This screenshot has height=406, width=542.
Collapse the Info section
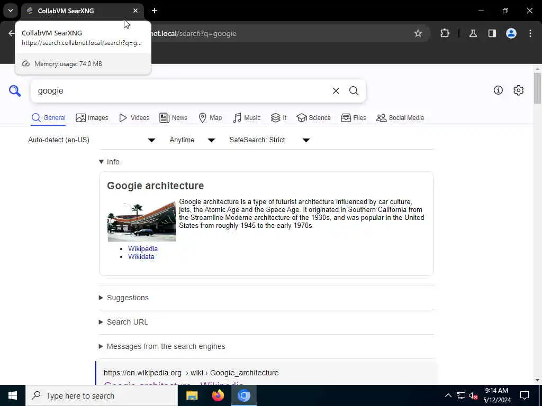point(109,162)
